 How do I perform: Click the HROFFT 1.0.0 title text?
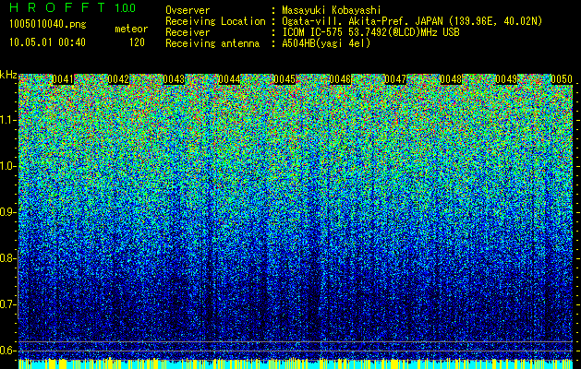(72, 7)
